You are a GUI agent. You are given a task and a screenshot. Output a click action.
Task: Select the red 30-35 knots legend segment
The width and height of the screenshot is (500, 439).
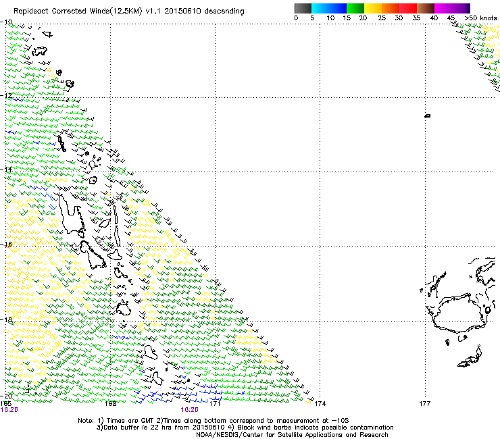pos(408,8)
